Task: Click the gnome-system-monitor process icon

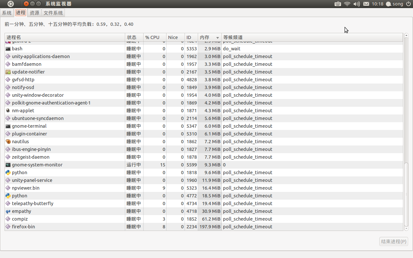Action: point(8,165)
